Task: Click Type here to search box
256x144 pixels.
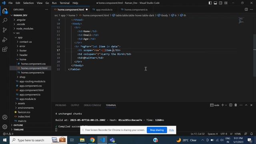Action: 38,140
